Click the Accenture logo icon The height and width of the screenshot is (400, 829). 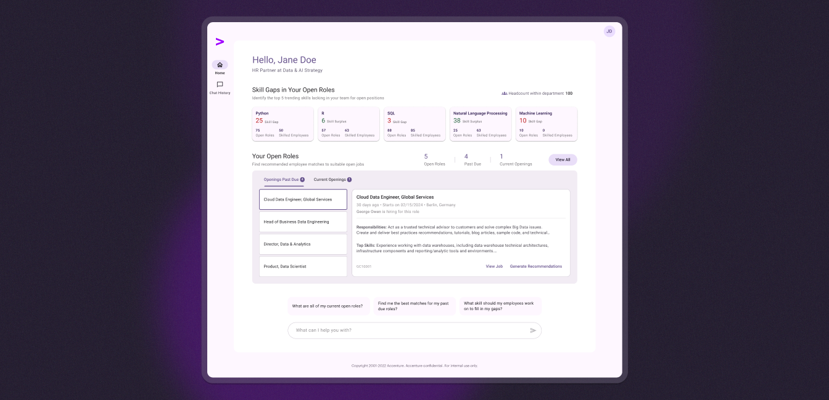[x=220, y=42]
